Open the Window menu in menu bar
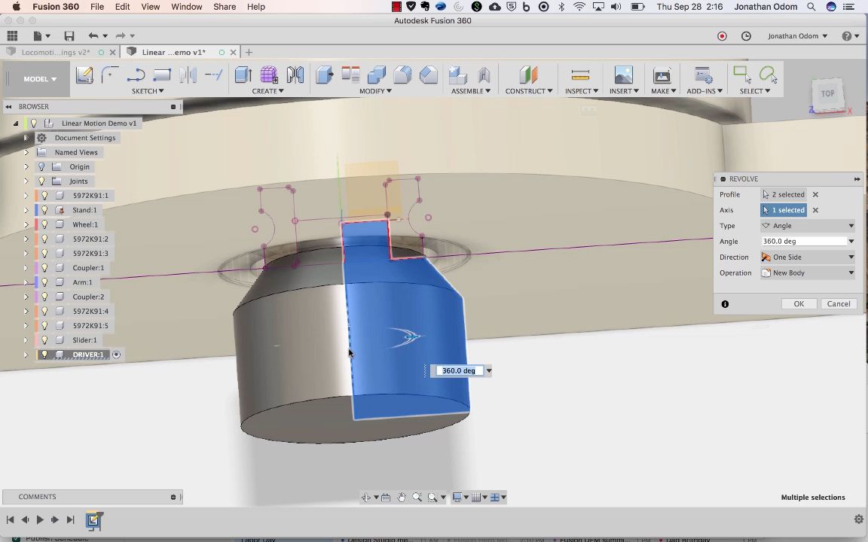868x542 pixels. coord(186,7)
